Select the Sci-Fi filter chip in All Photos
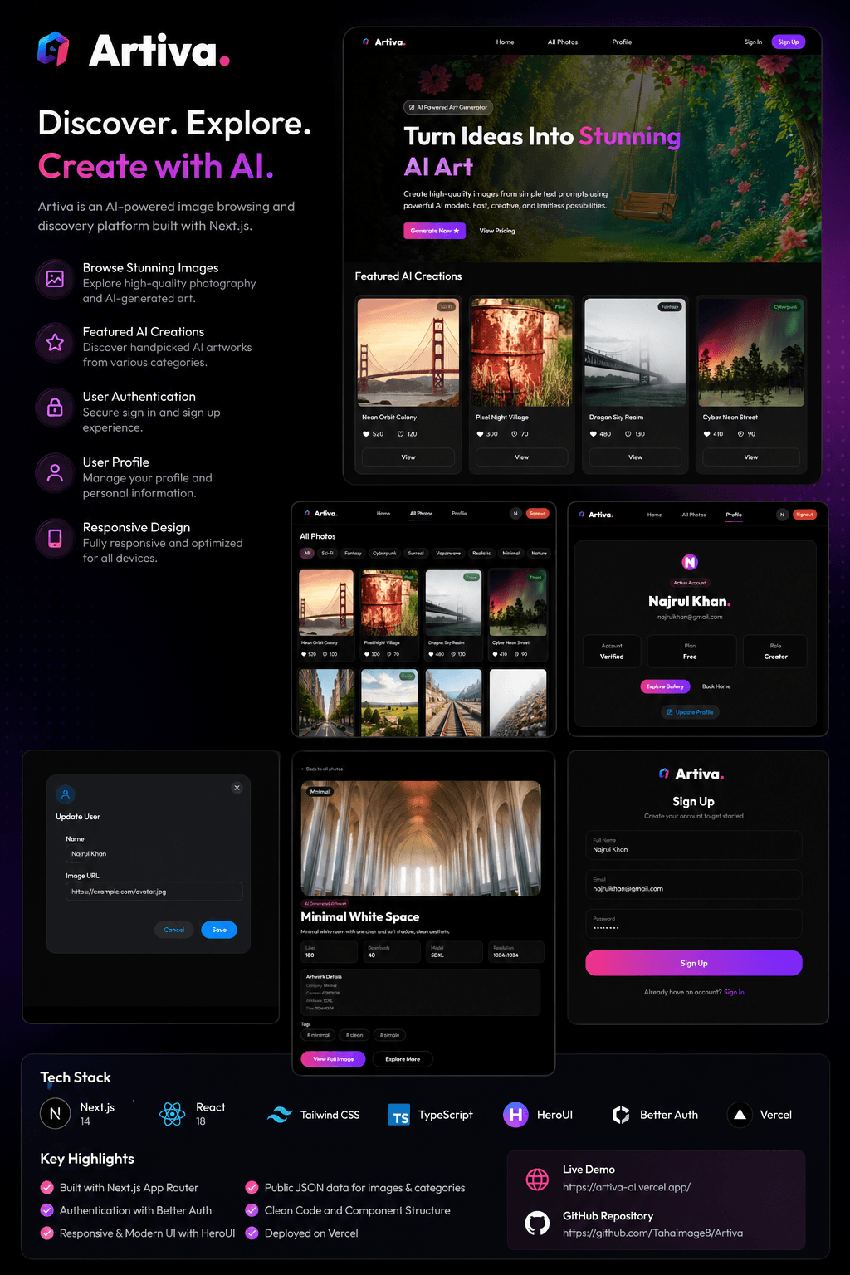Image resolution: width=850 pixels, height=1275 pixels. [327, 553]
